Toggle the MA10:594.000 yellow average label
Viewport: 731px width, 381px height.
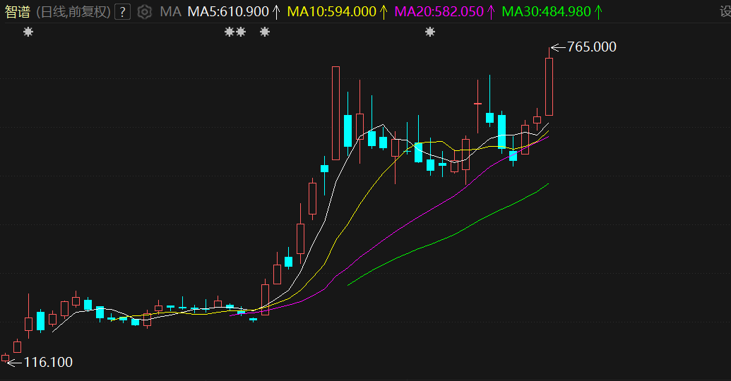pyautogui.click(x=331, y=11)
